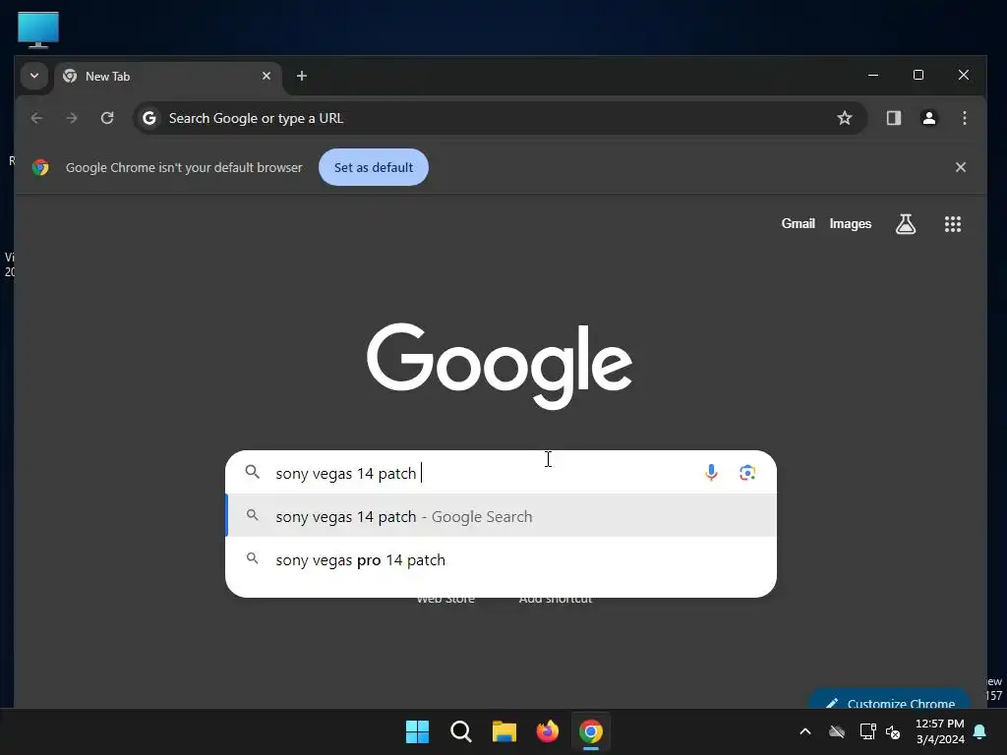The width and height of the screenshot is (1007, 755).
Task: Go back to previous page
Action: (x=36, y=118)
